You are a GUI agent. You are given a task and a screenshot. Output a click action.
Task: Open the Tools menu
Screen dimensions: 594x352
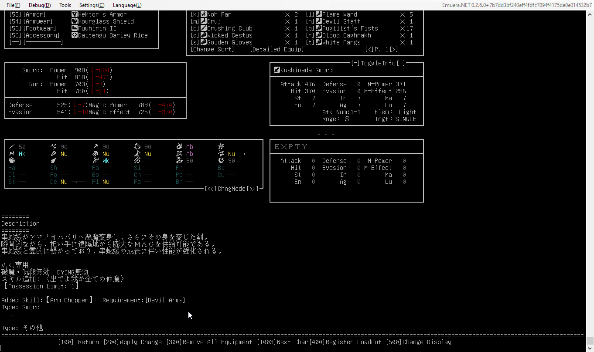click(65, 5)
